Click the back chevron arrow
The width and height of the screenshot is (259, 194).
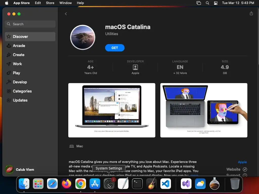[x=66, y=14]
